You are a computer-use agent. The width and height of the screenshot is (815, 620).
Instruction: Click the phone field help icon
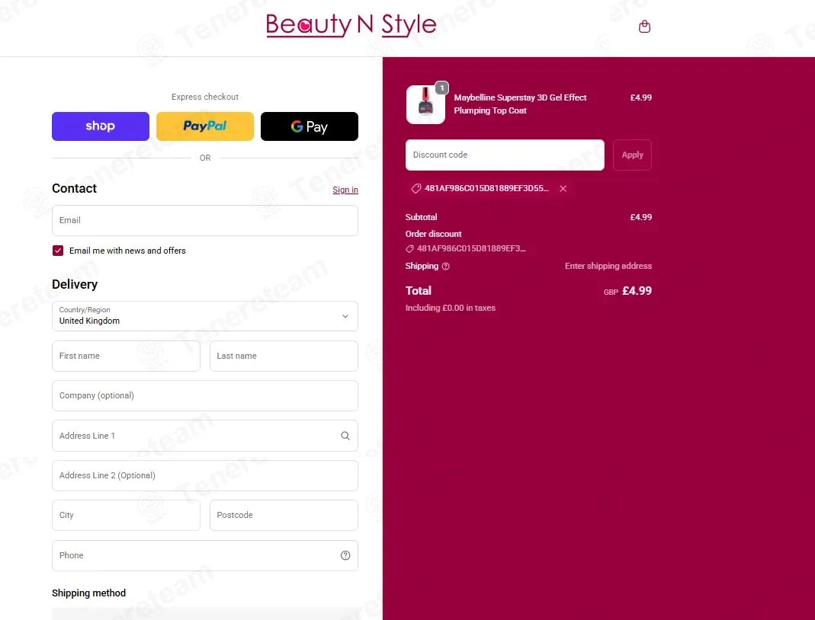(x=345, y=555)
